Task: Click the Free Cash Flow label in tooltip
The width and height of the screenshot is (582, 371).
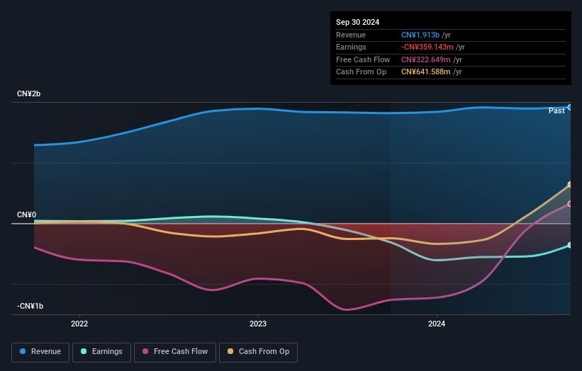Action: coord(363,59)
